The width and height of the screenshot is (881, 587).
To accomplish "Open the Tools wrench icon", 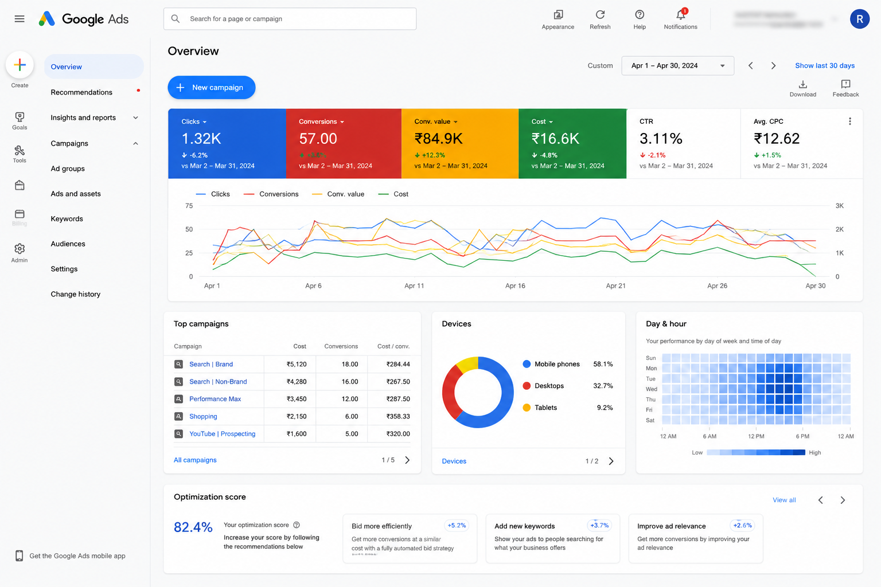I will [x=20, y=150].
